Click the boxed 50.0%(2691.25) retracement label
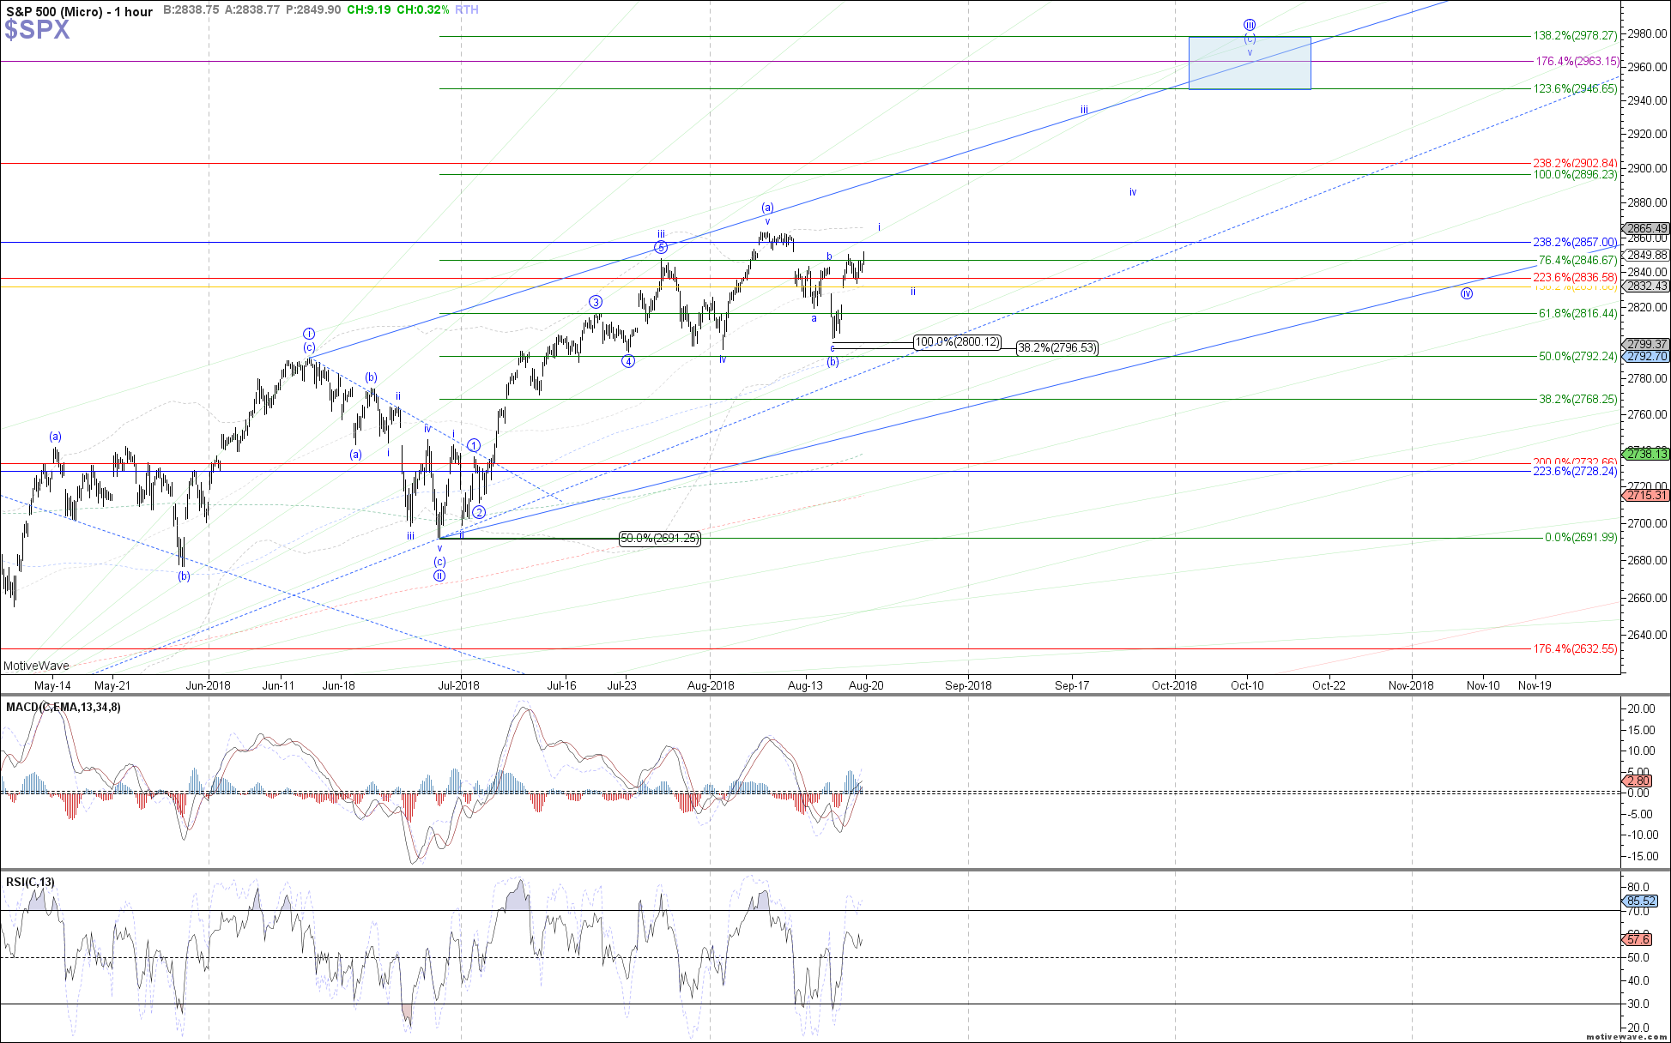Image resolution: width=1671 pixels, height=1043 pixels. [x=659, y=539]
